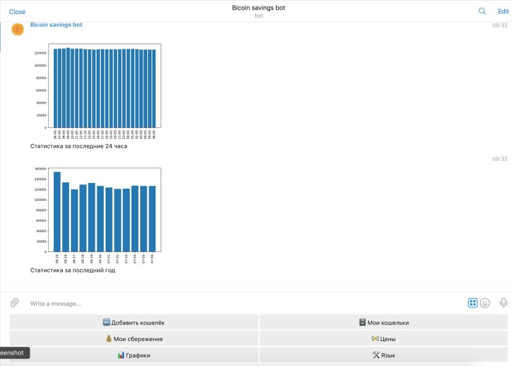The image size is (512, 366).
Task: Click the paperclip attach file icon
Action: tap(14, 303)
